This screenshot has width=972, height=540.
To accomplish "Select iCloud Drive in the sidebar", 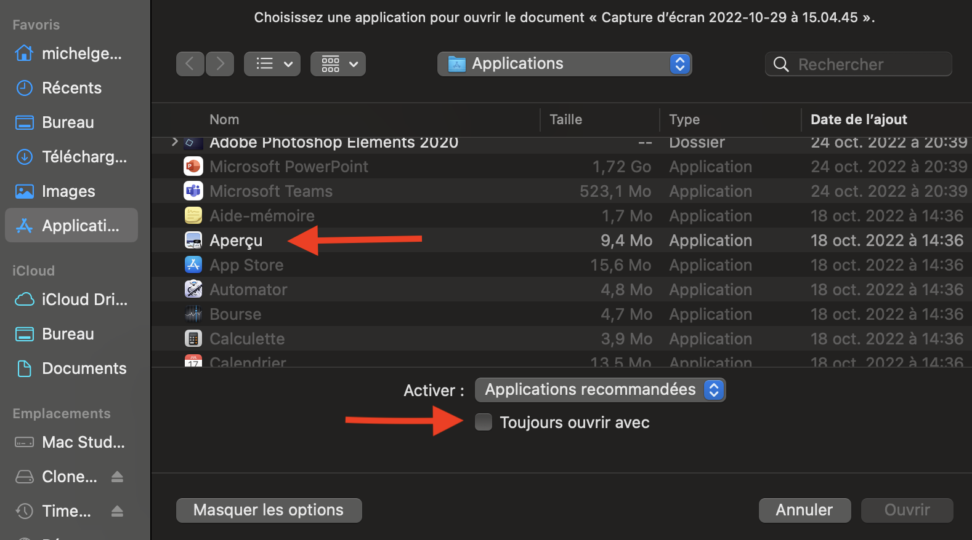I will click(84, 300).
